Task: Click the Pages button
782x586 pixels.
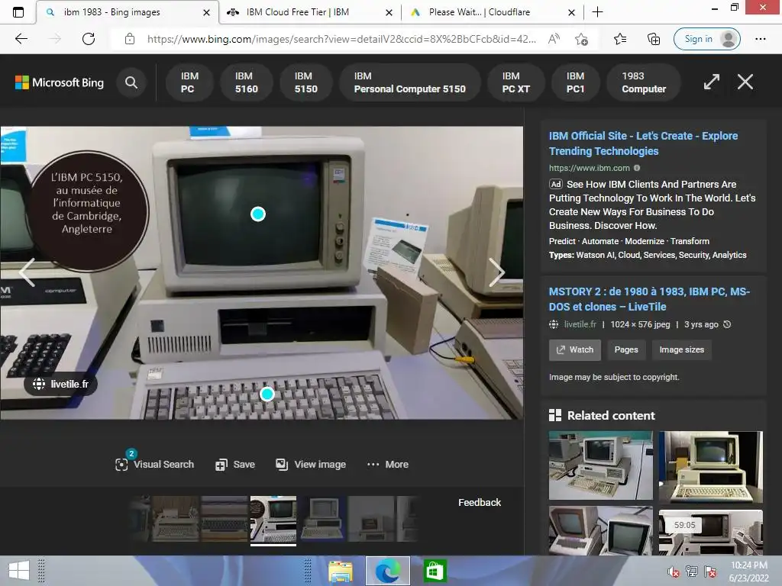Action: coord(626,349)
